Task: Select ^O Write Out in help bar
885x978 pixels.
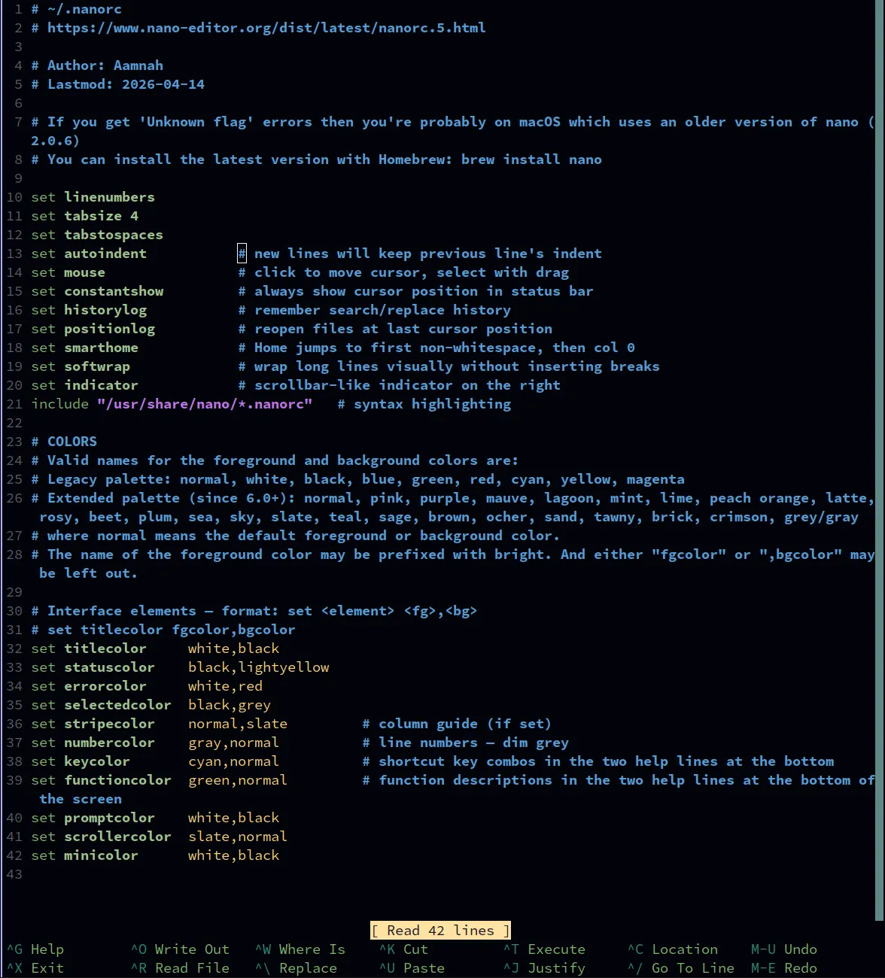Action: coord(180,949)
